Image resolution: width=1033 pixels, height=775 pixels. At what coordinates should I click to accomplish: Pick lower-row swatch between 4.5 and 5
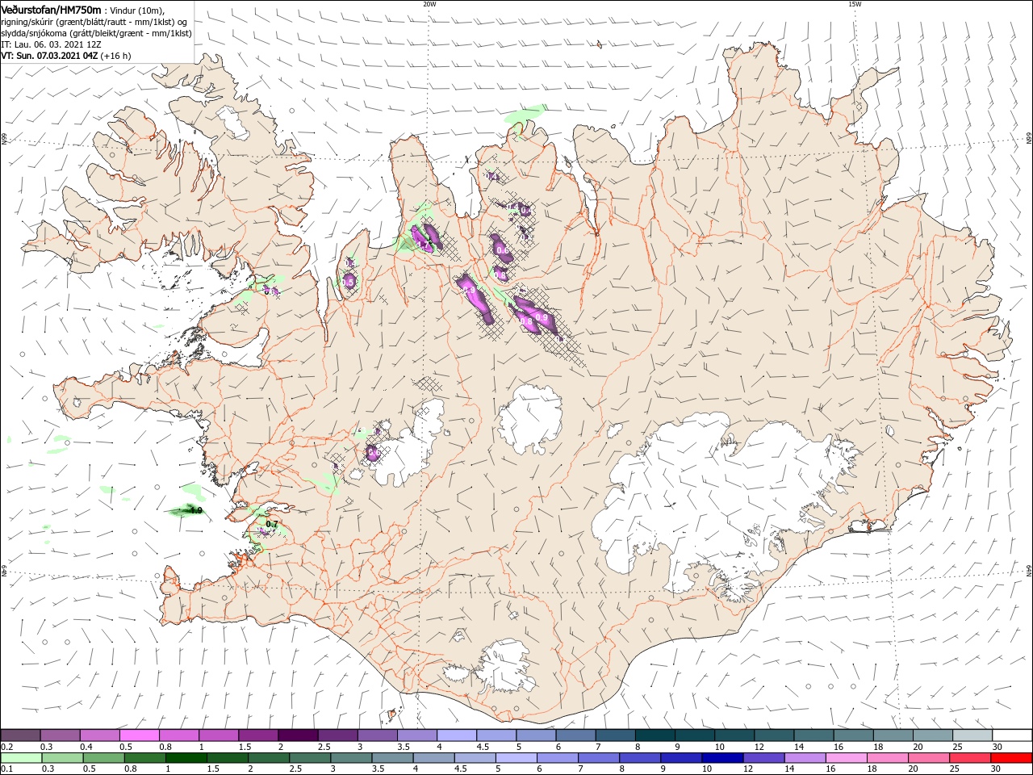[x=475, y=758]
